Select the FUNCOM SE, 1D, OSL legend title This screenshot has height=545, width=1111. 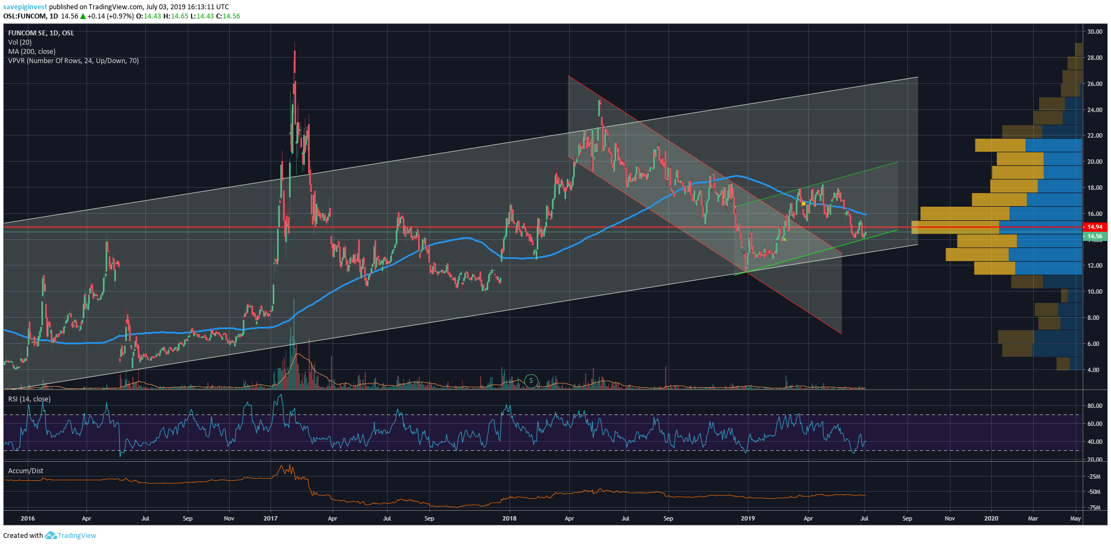click(x=41, y=33)
